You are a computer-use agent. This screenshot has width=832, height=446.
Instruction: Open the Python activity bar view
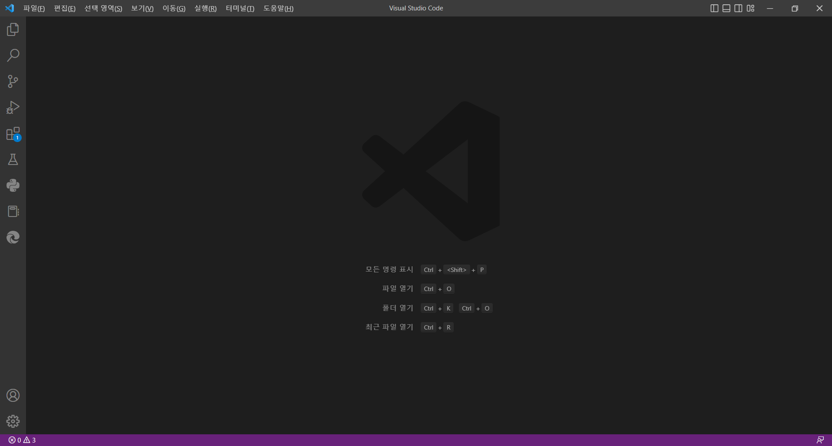click(x=13, y=185)
